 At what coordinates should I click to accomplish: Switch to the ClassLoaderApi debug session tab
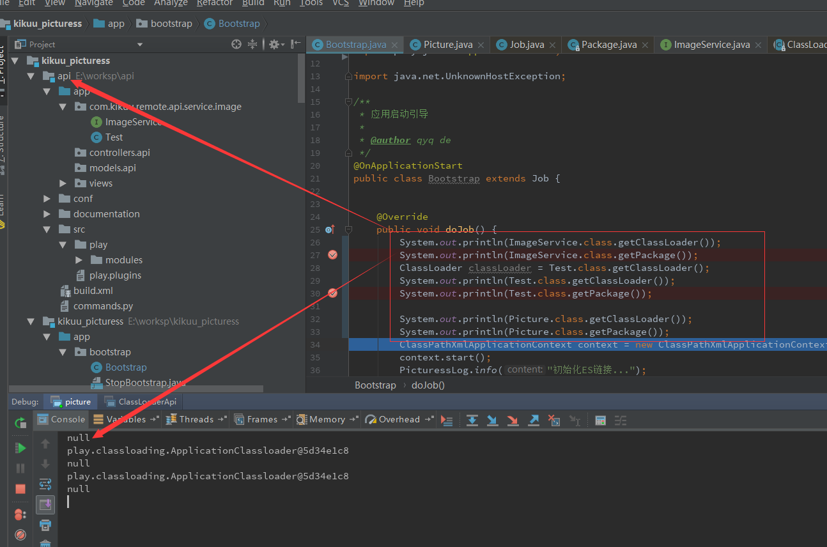[x=140, y=402]
